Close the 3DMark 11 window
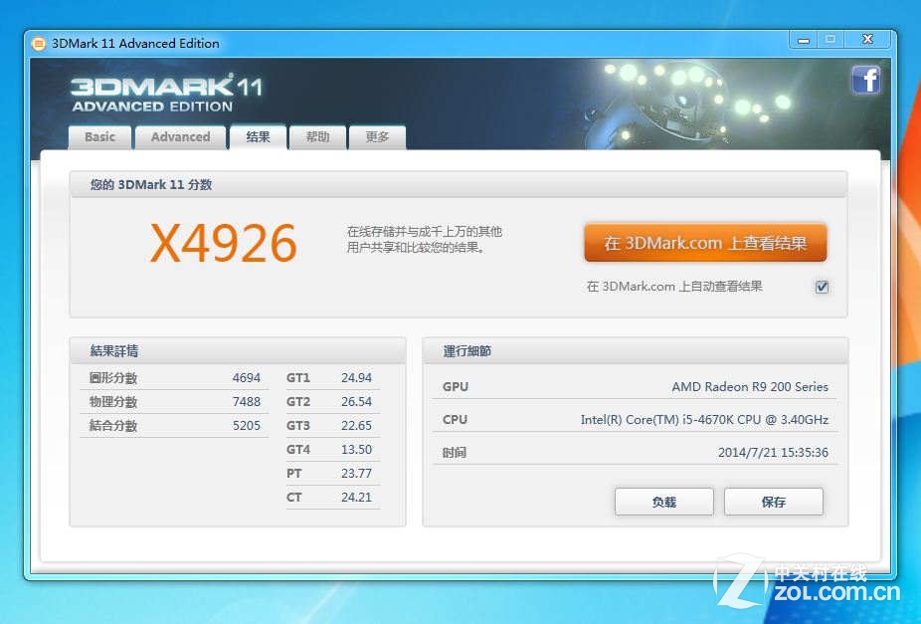Screen dimensions: 921x624 click(x=867, y=40)
